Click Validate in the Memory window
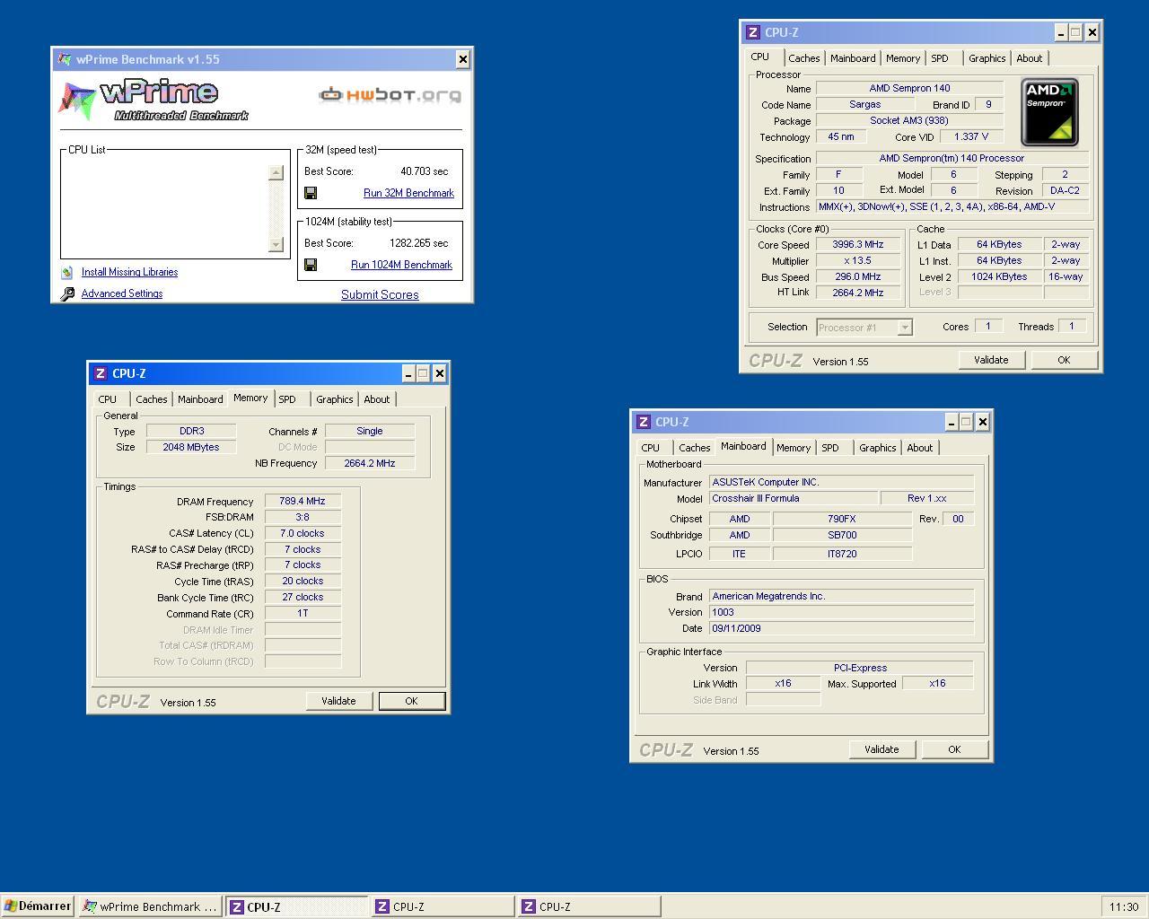1149x919 pixels. pyautogui.click(x=338, y=701)
